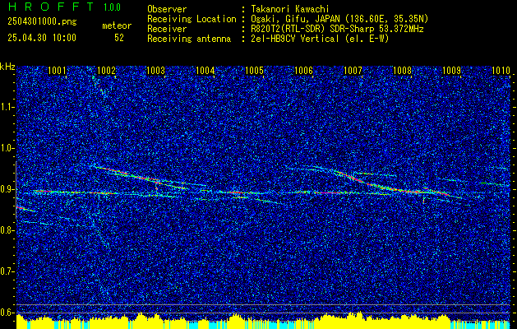517x329 pixels.
Task: Click the Observer field label
Action: pyautogui.click(x=167, y=9)
